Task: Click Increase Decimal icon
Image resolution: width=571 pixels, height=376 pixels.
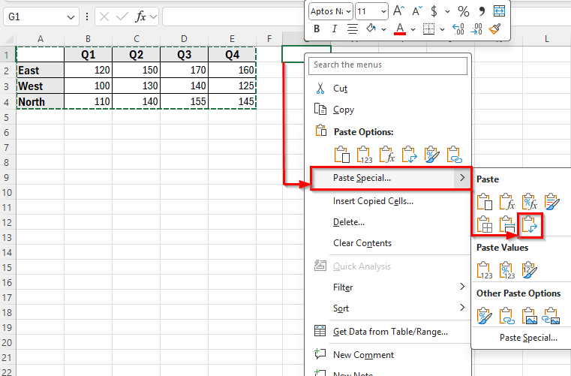Action: click(458, 29)
